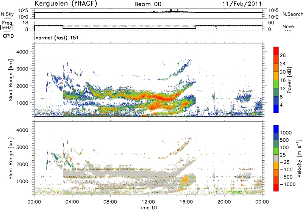Image resolution: width=303 pixels, height=210 pixels.
Task: Click the 18 tick of the frequency axis
Action: pyautogui.click(x=25, y=23)
